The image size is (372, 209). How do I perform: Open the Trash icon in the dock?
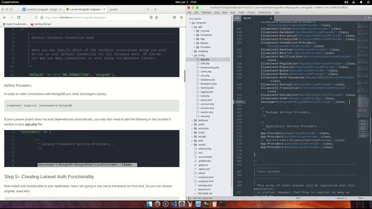pyautogui.click(x=214, y=204)
